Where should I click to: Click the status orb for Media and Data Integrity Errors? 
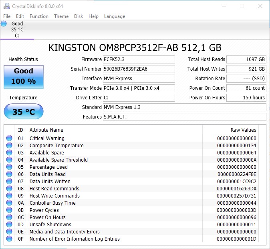pyautogui.click(x=9, y=232)
